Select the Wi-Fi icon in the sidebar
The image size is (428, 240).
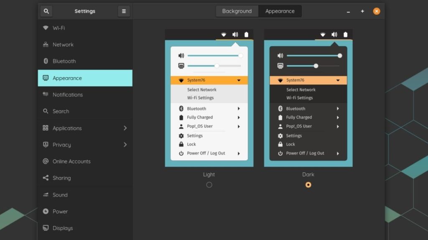[46, 28]
